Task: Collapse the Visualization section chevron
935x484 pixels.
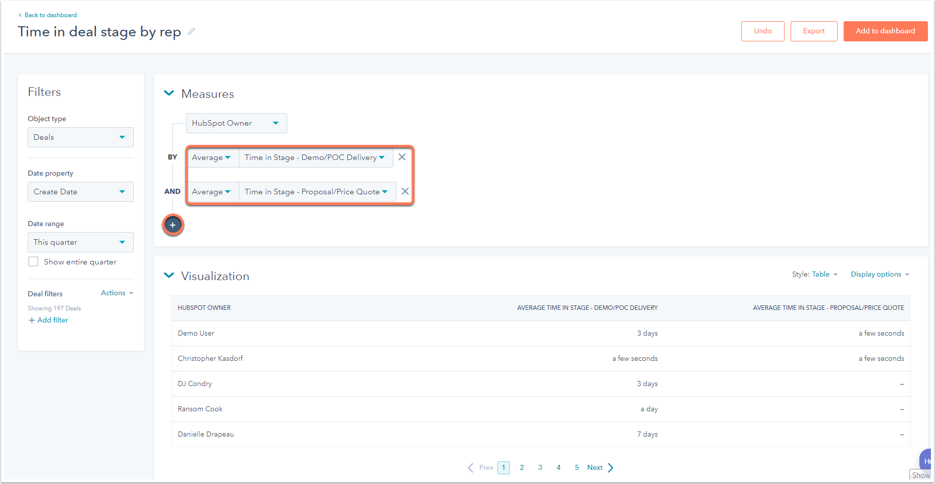Action: click(169, 276)
